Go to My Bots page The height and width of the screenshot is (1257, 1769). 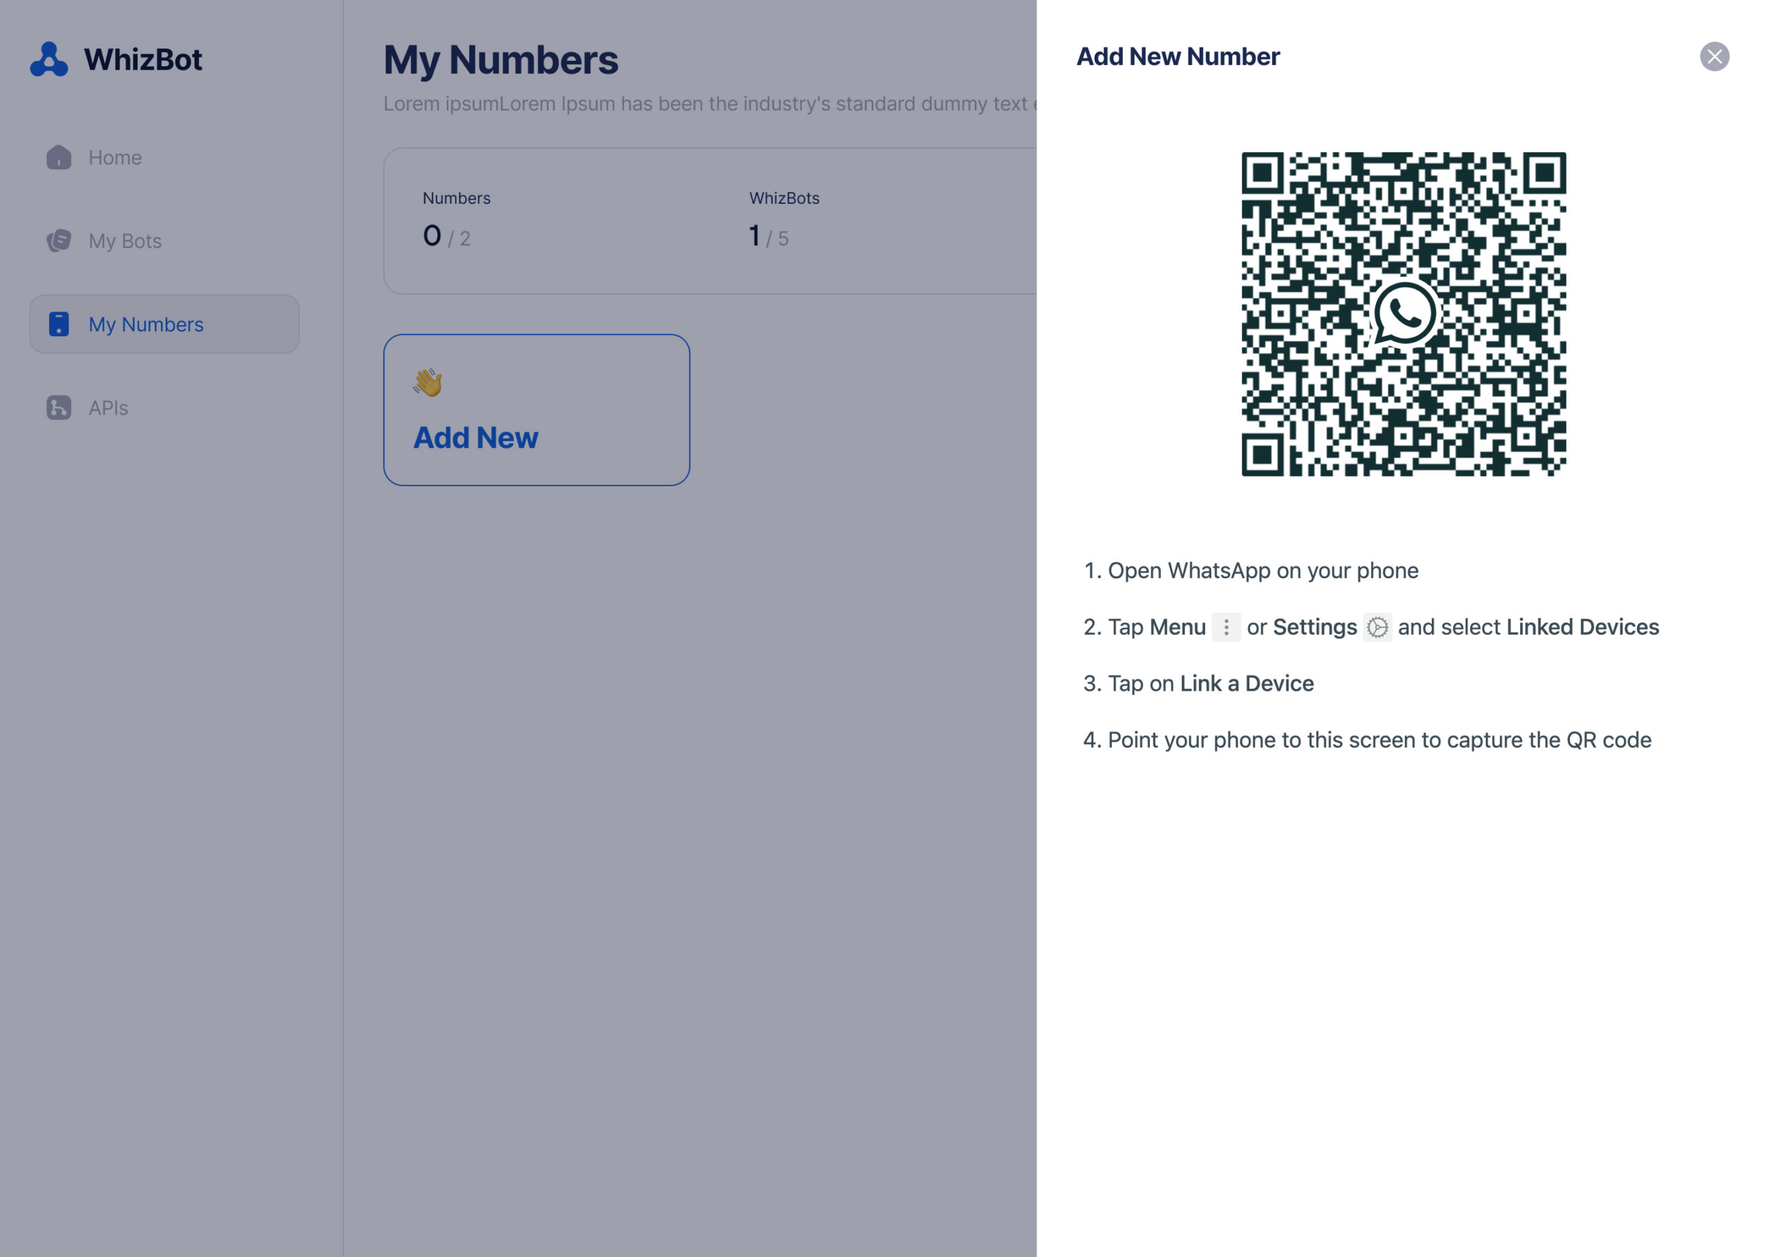click(x=124, y=242)
